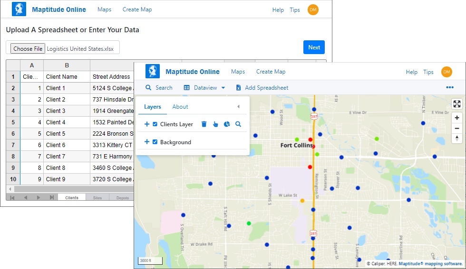Expand the Clients Layer plus sign
466x269 pixels.
(x=147, y=124)
